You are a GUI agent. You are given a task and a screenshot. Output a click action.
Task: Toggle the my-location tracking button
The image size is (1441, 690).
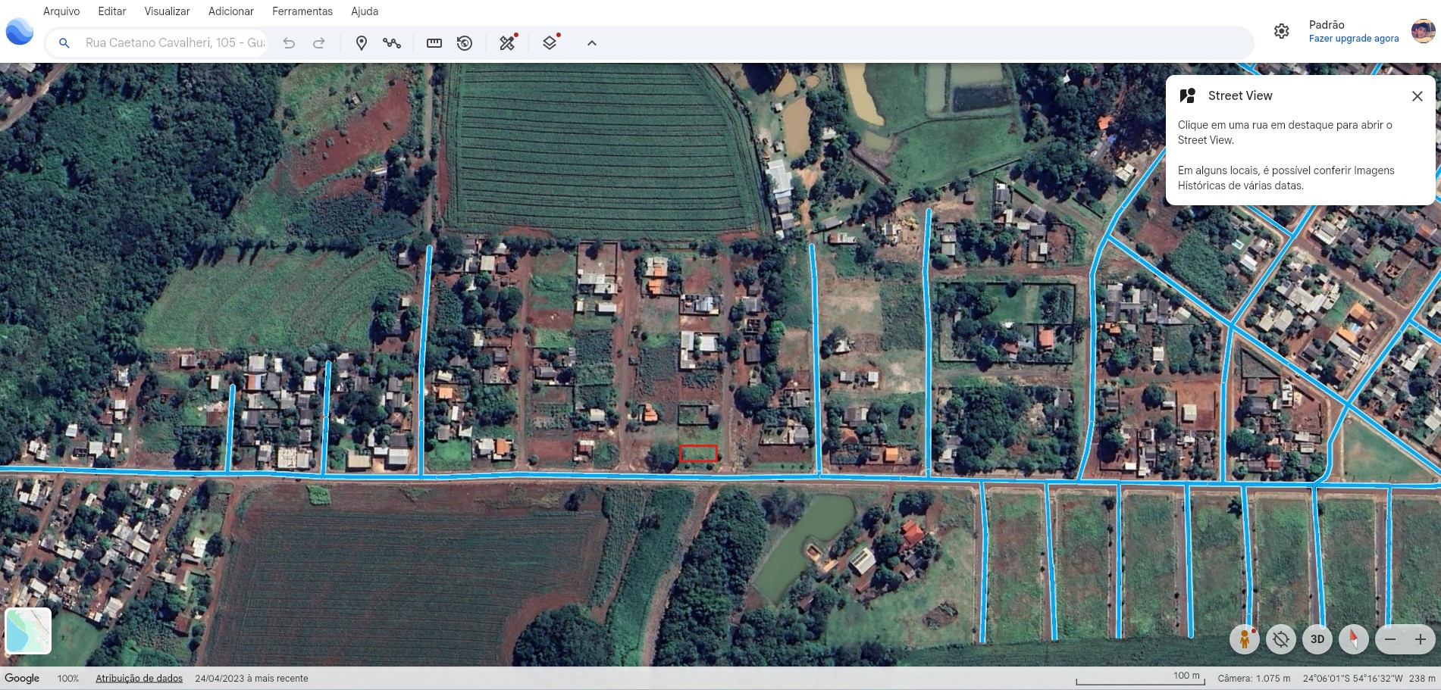pos(1281,639)
